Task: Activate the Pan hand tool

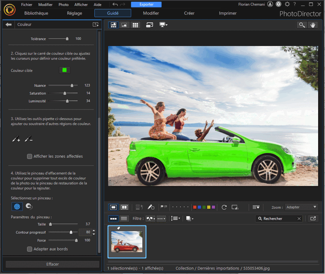Action: pos(313,25)
